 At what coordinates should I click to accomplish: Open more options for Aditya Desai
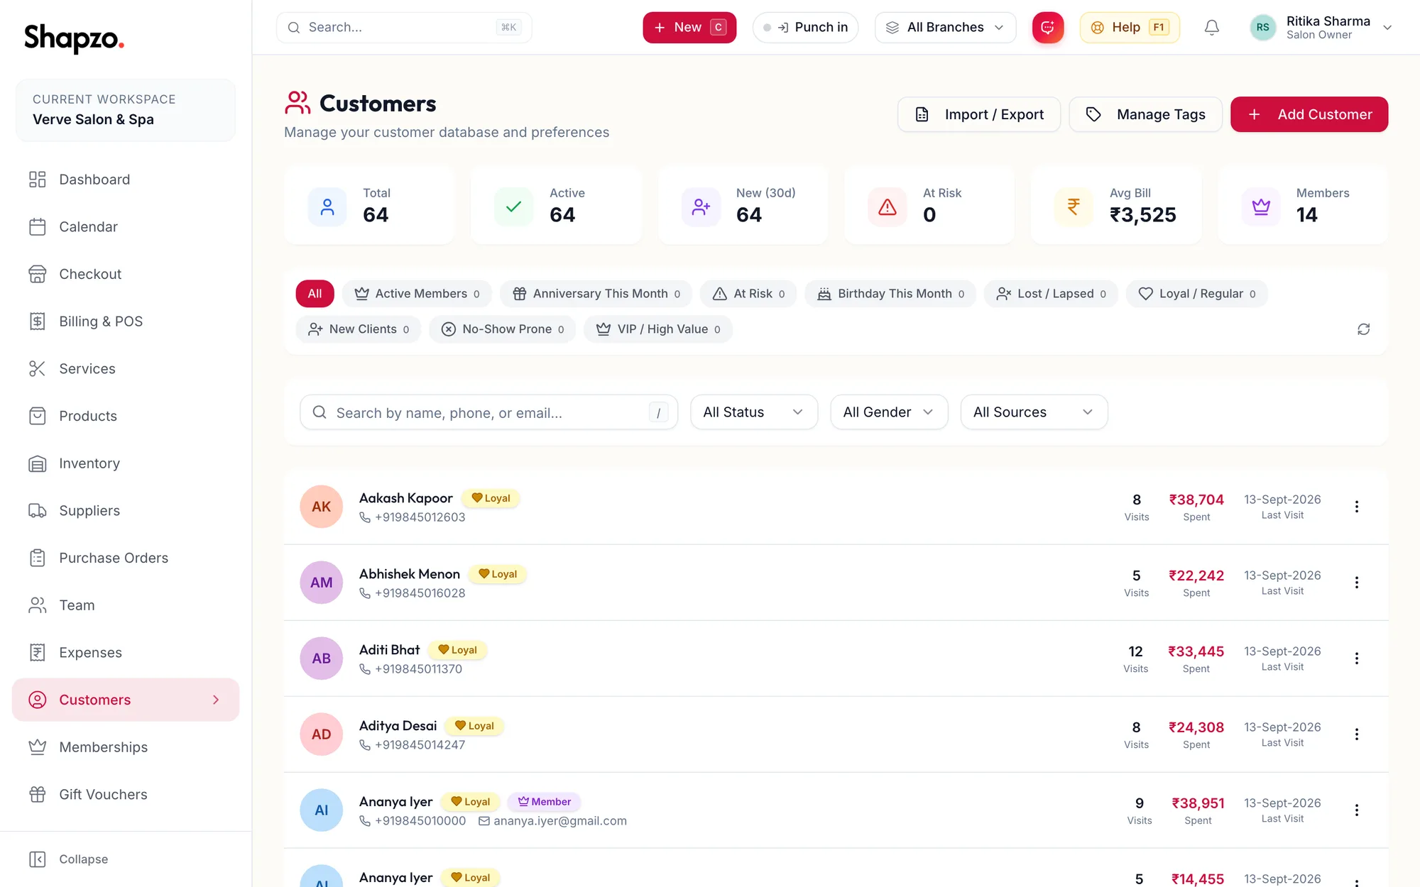(x=1356, y=734)
